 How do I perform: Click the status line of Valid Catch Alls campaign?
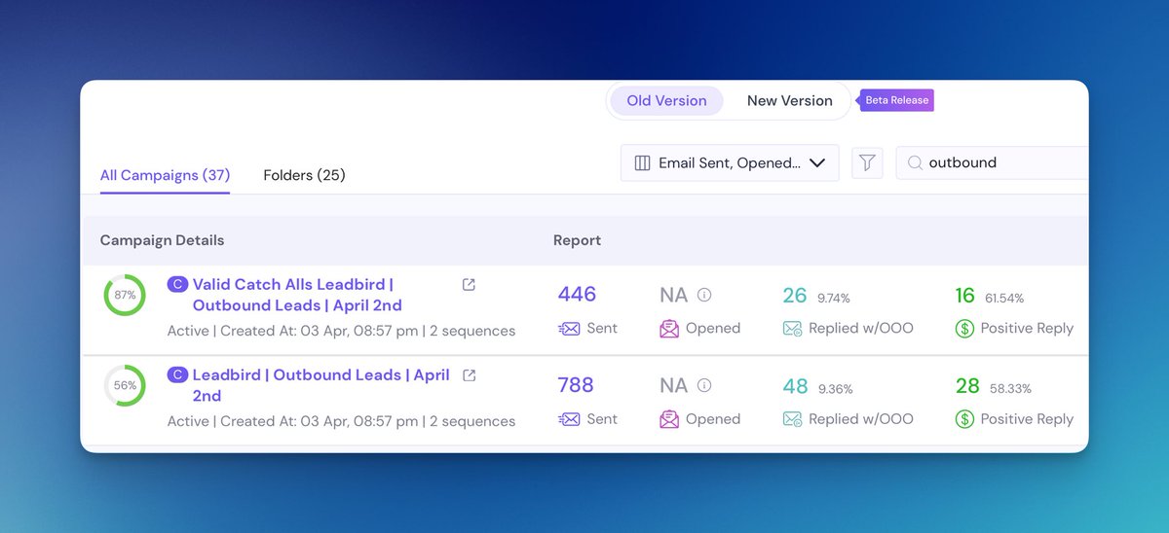[x=341, y=331]
